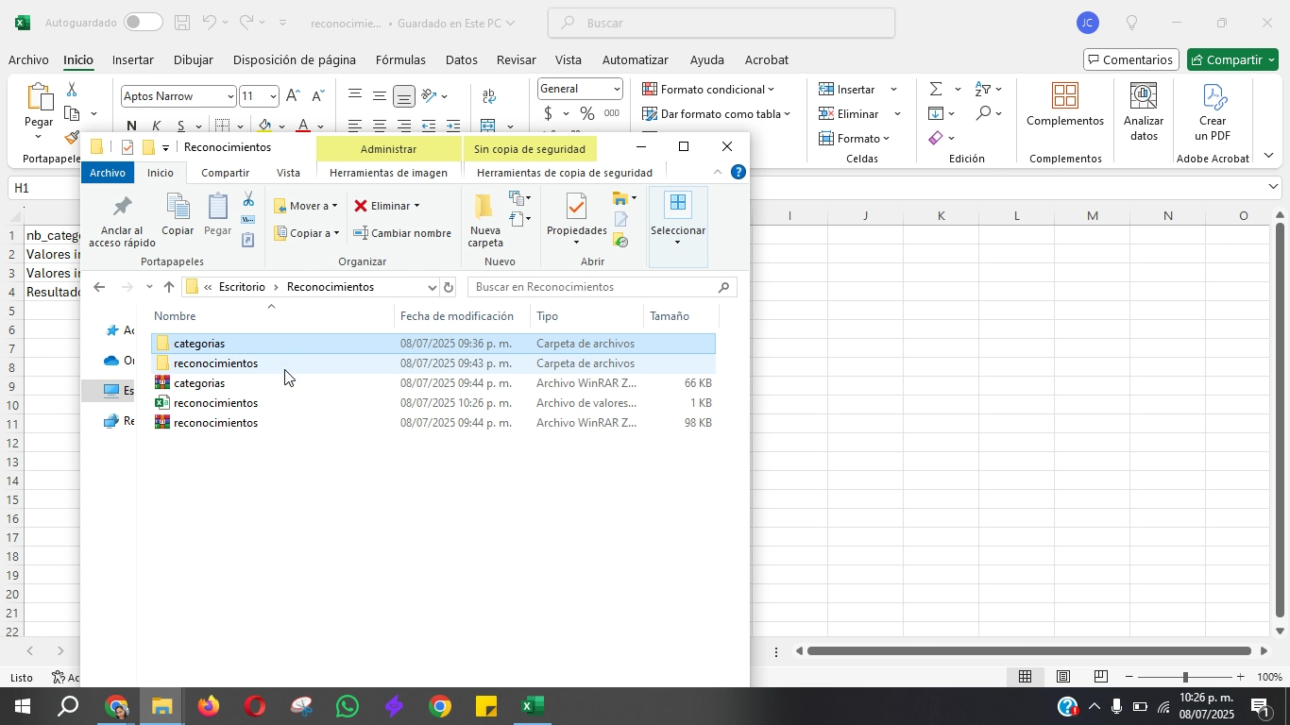Open Excel ideas lightbulb icon
Image resolution: width=1290 pixels, height=725 pixels.
(x=1131, y=23)
